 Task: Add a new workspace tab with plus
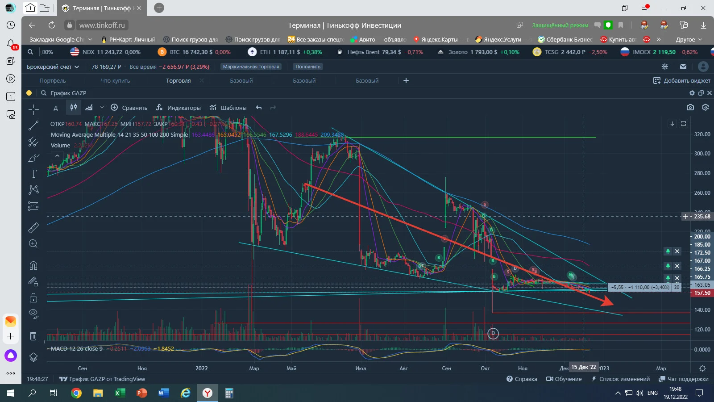[406, 80]
